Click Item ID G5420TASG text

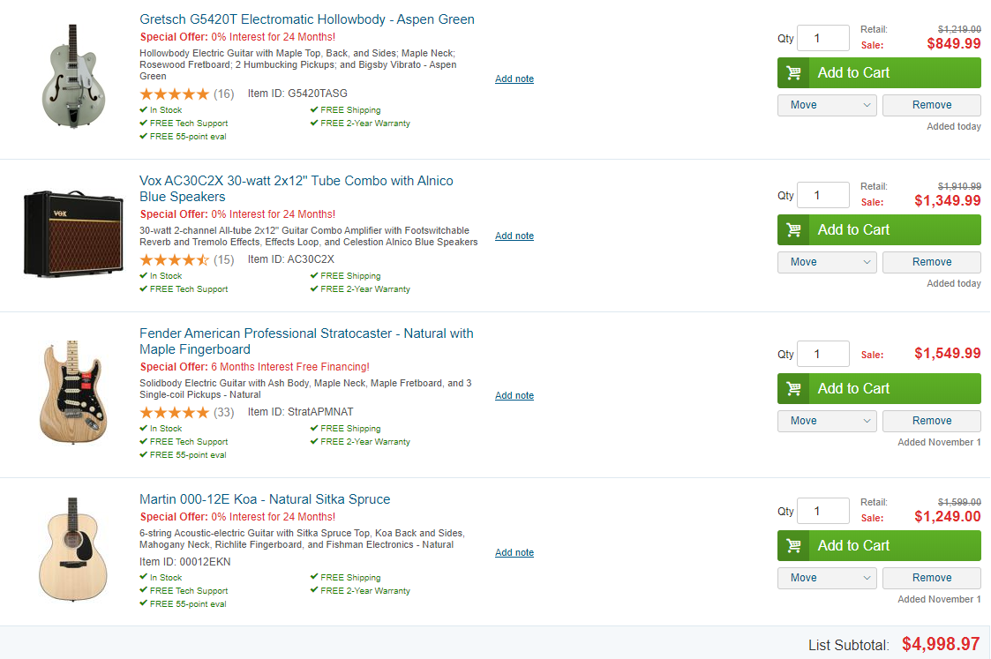point(297,94)
